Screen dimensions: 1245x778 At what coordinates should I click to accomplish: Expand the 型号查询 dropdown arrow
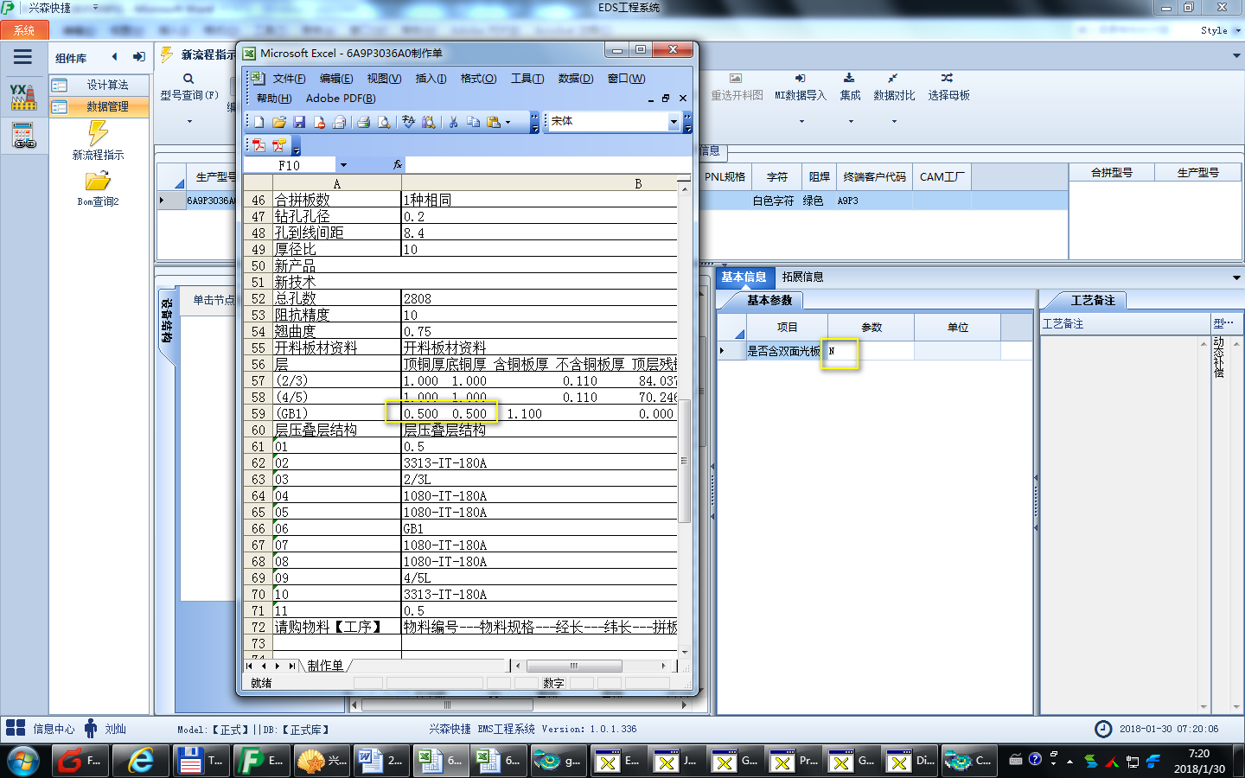pos(189,121)
